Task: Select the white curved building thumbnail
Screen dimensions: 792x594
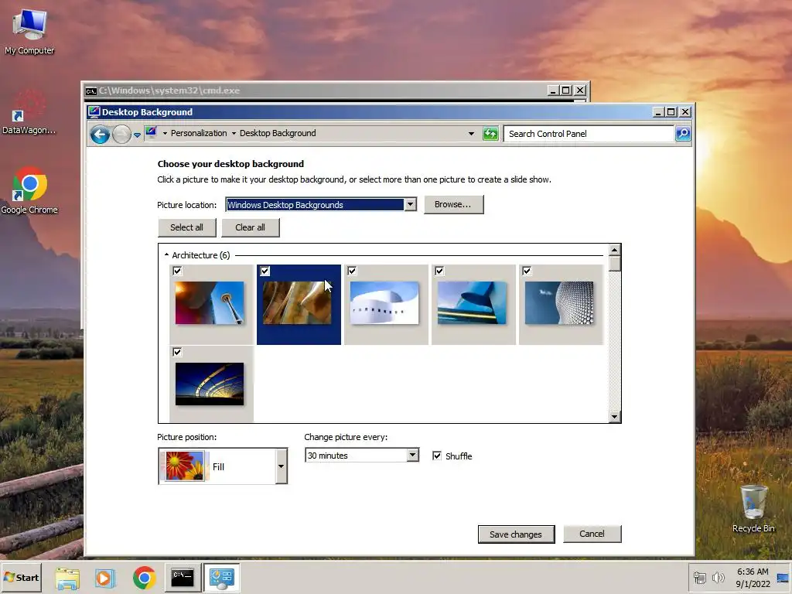Action: 384,303
